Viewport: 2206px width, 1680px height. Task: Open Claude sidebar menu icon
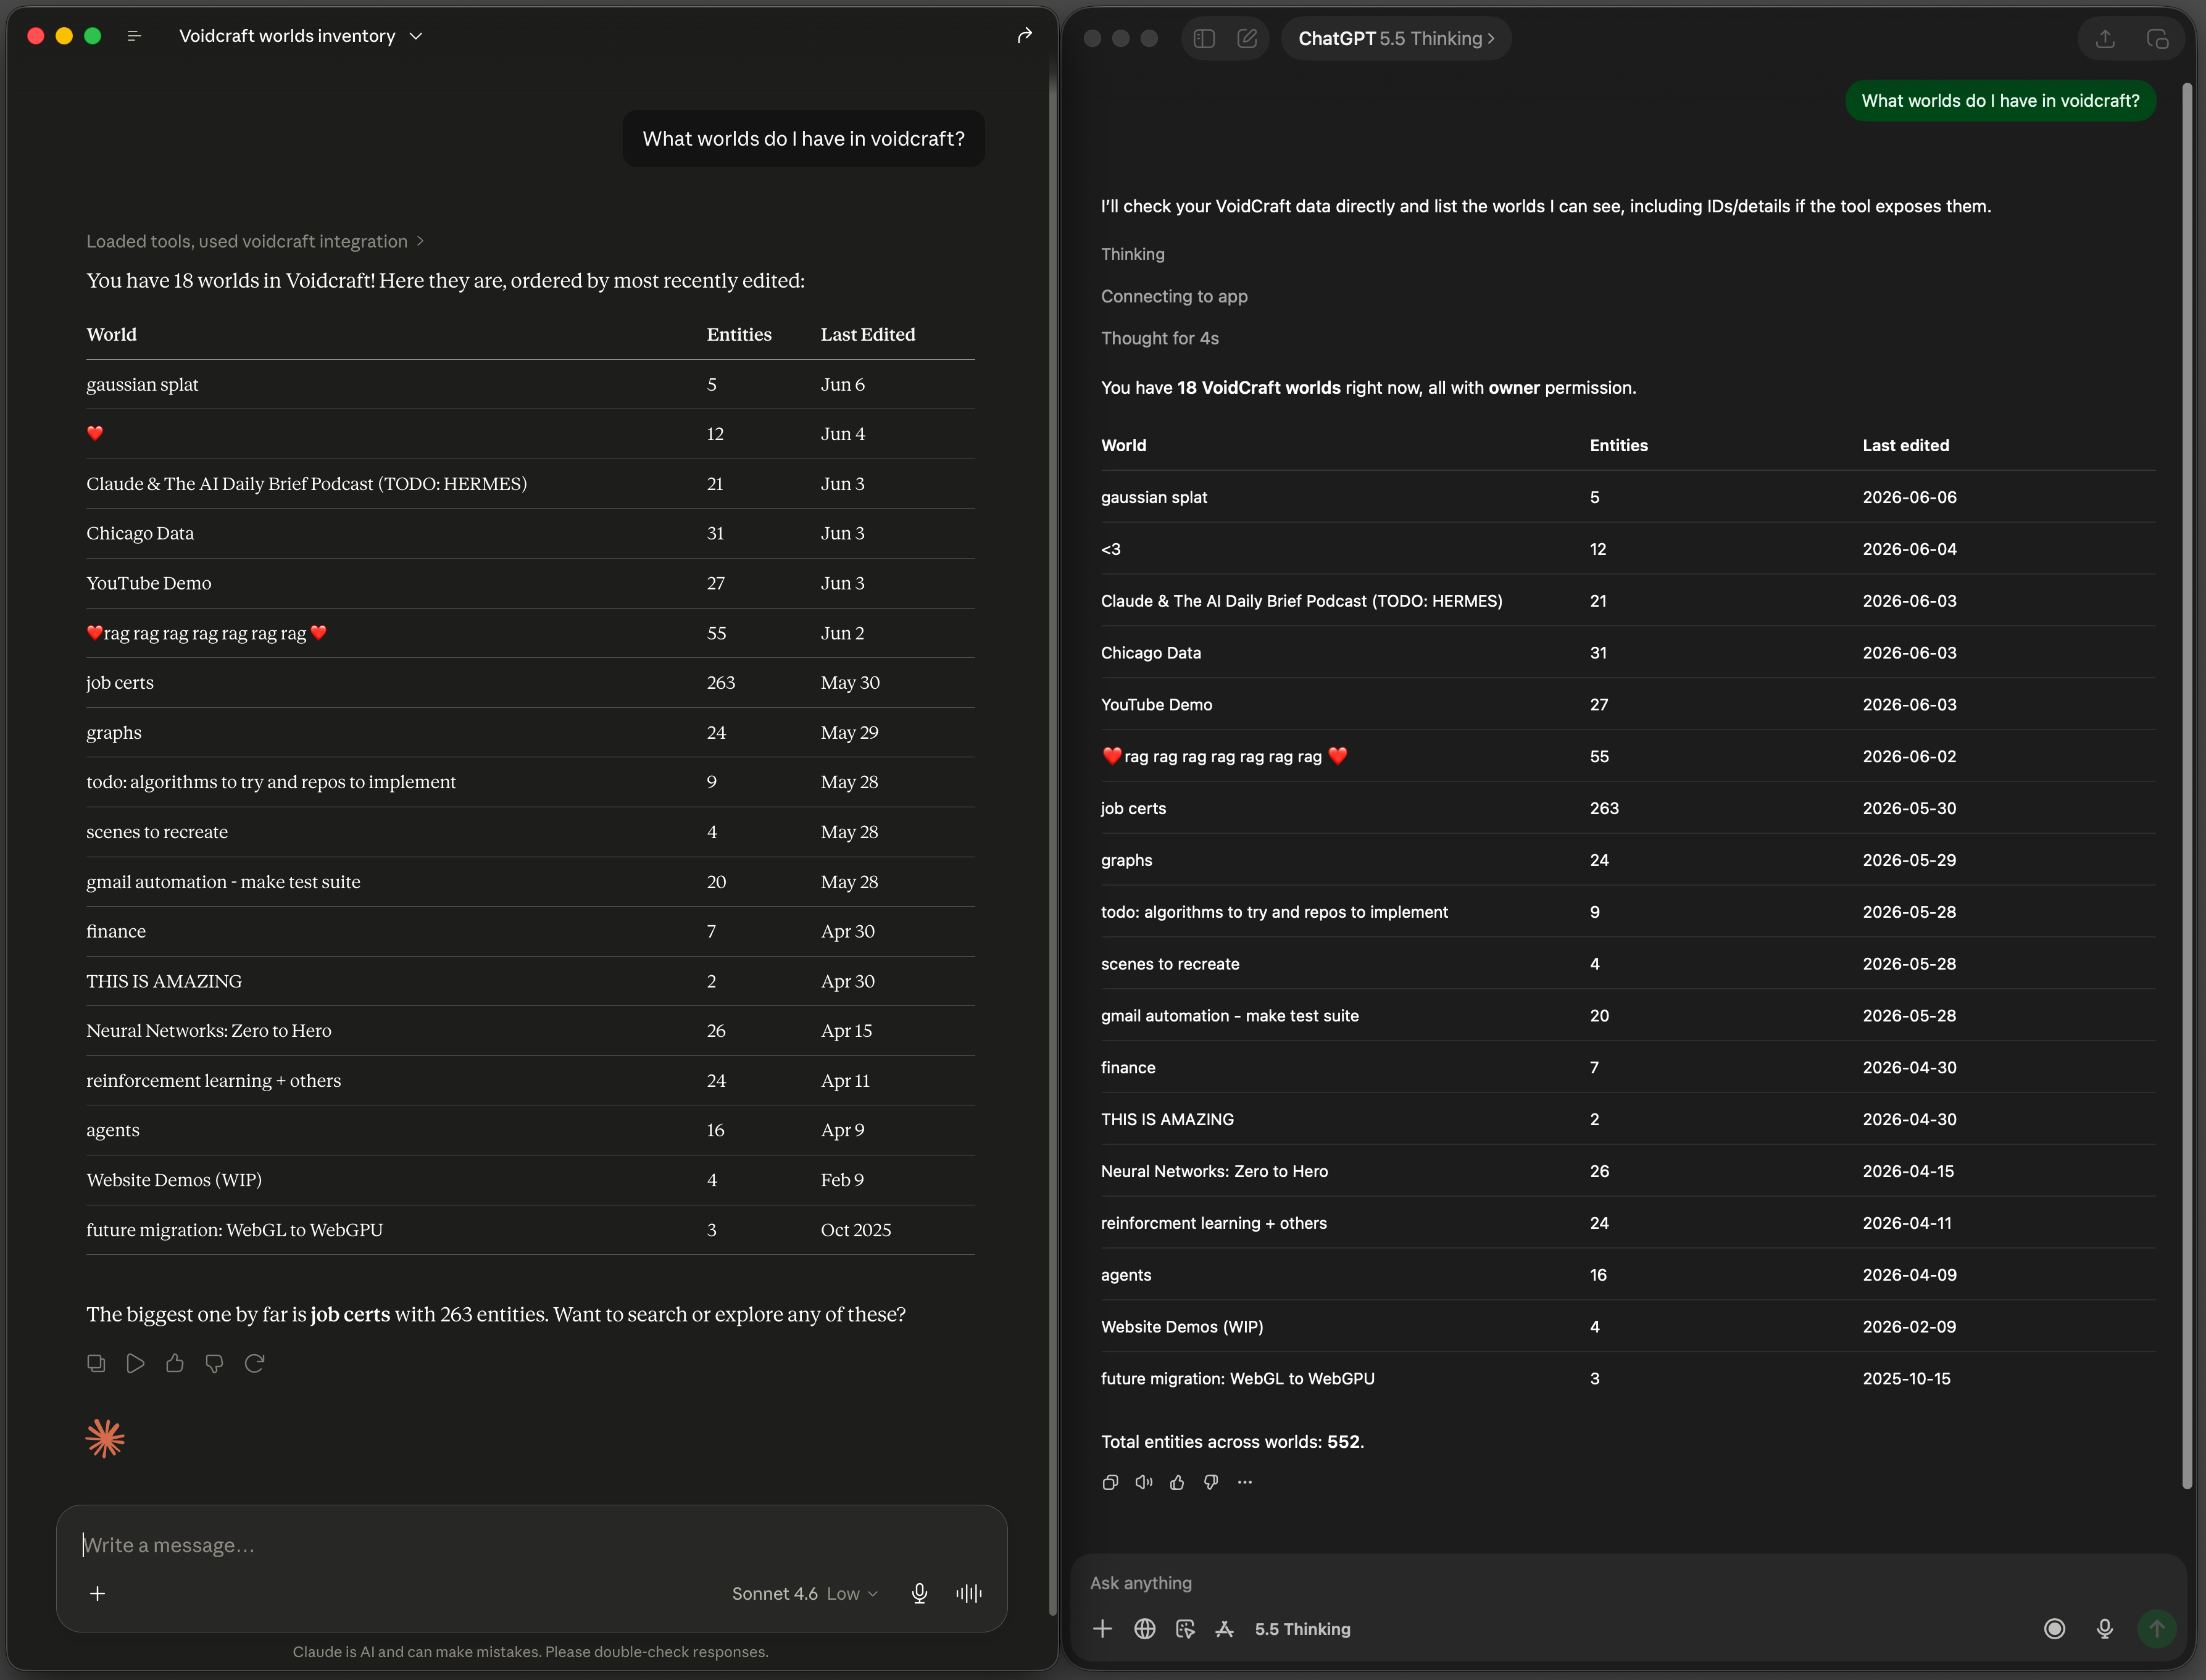[134, 36]
